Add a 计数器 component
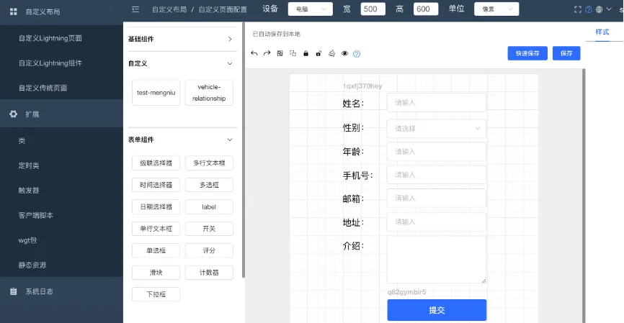Image resolution: width=624 pixels, height=323 pixels. click(209, 272)
